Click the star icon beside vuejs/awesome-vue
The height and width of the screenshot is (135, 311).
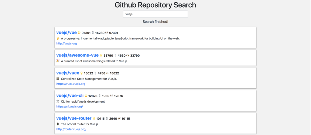[101, 55]
